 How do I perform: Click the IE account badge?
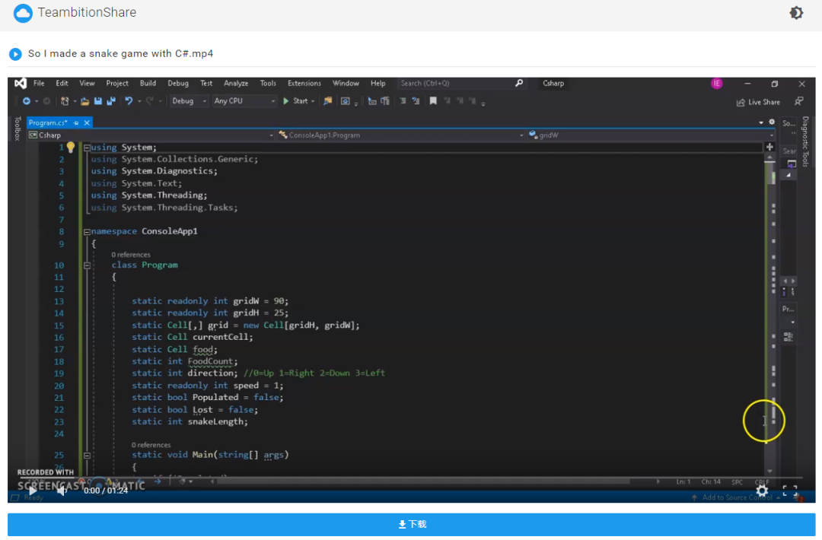coord(717,83)
